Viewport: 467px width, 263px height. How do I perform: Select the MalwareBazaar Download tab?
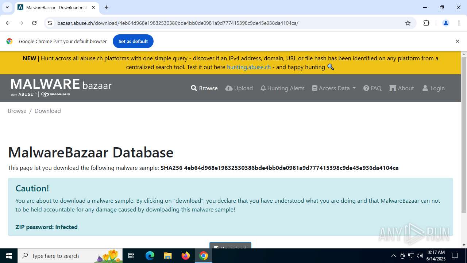click(x=57, y=7)
